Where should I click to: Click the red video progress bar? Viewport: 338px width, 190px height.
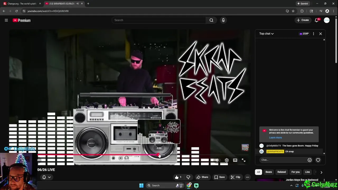[98, 155]
